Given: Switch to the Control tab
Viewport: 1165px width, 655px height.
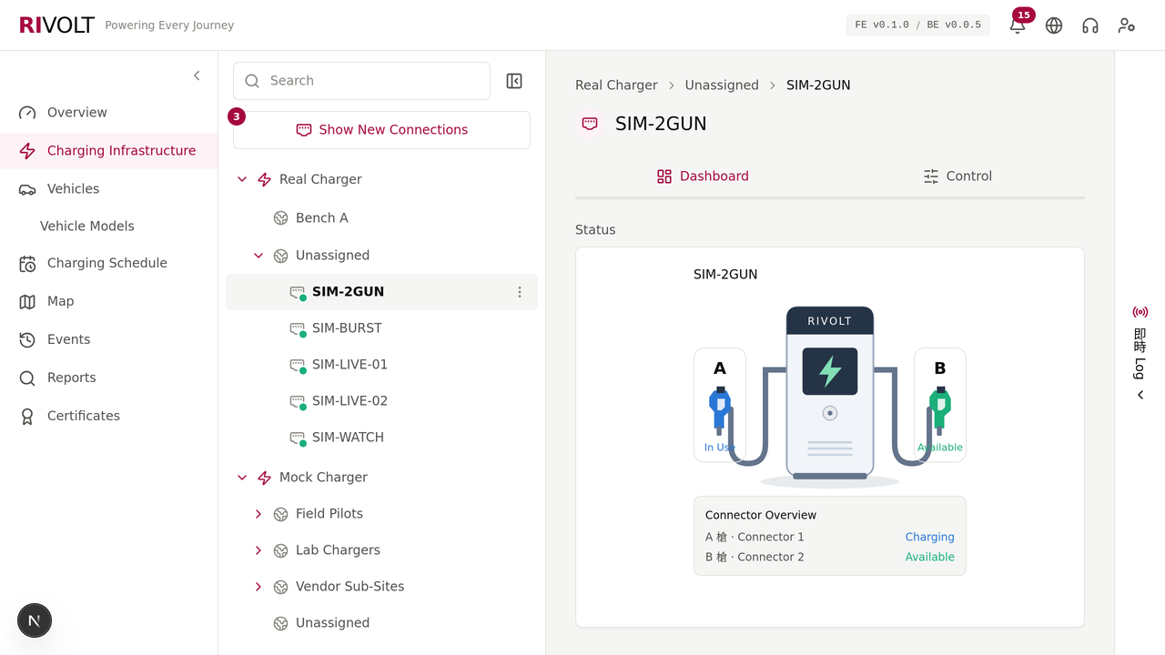Looking at the screenshot, I should click(957, 176).
